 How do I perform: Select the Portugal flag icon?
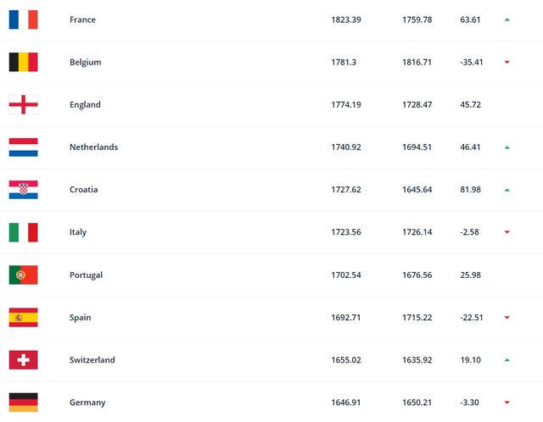(x=23, y=275)
